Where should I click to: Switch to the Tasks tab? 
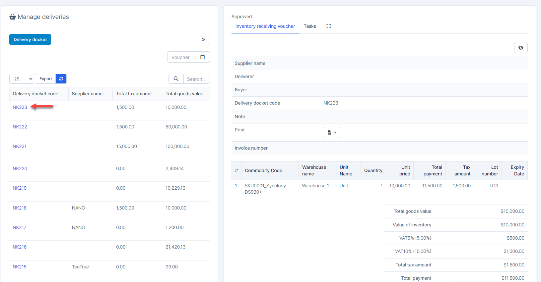(309, 26)
